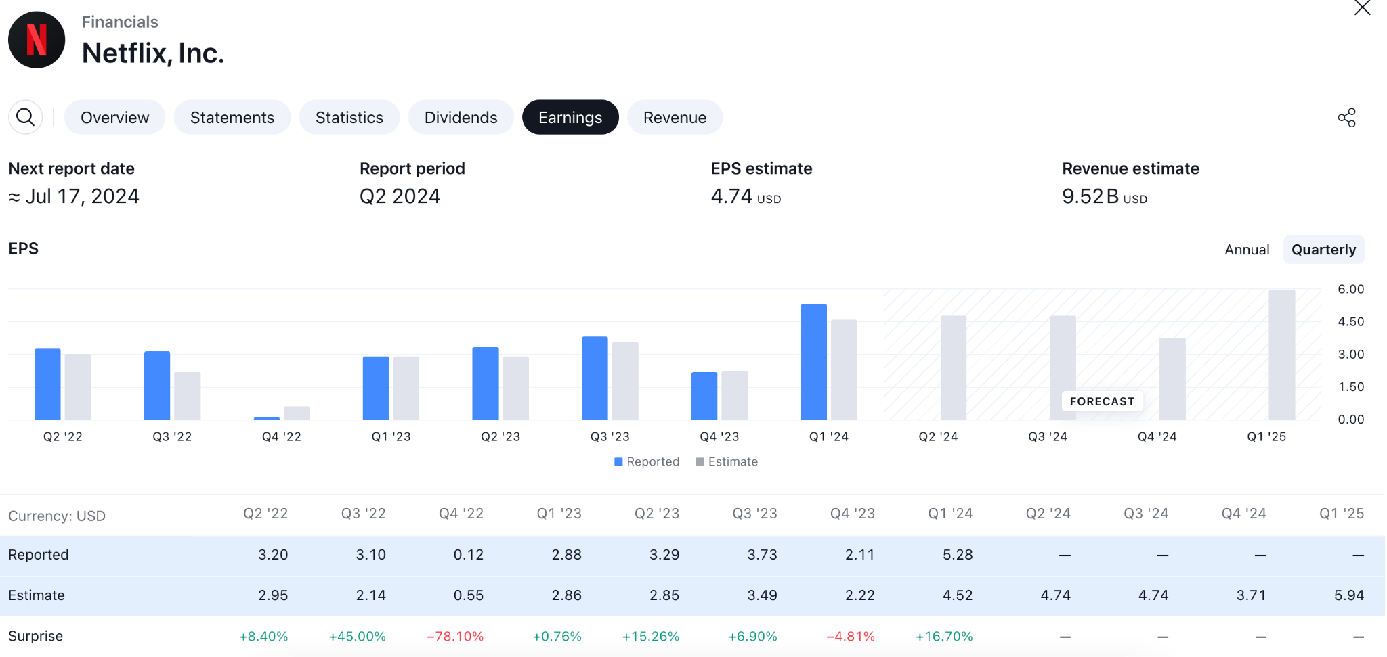
Task: Click the Netflix logo icon
Action: point(37,40)
